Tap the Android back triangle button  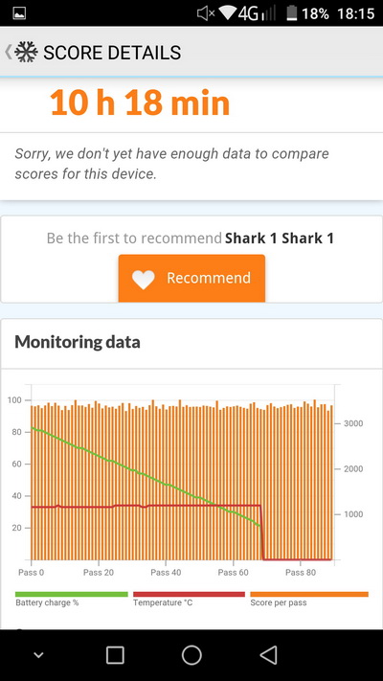pyautogui.click(x=268, y=655)
